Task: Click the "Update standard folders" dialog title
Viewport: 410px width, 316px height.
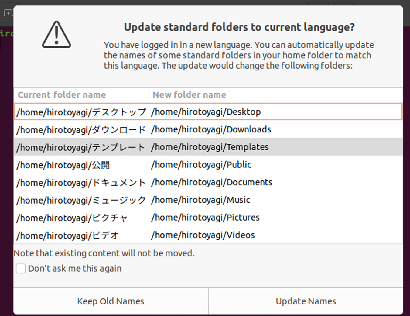Action: (239, 27)
